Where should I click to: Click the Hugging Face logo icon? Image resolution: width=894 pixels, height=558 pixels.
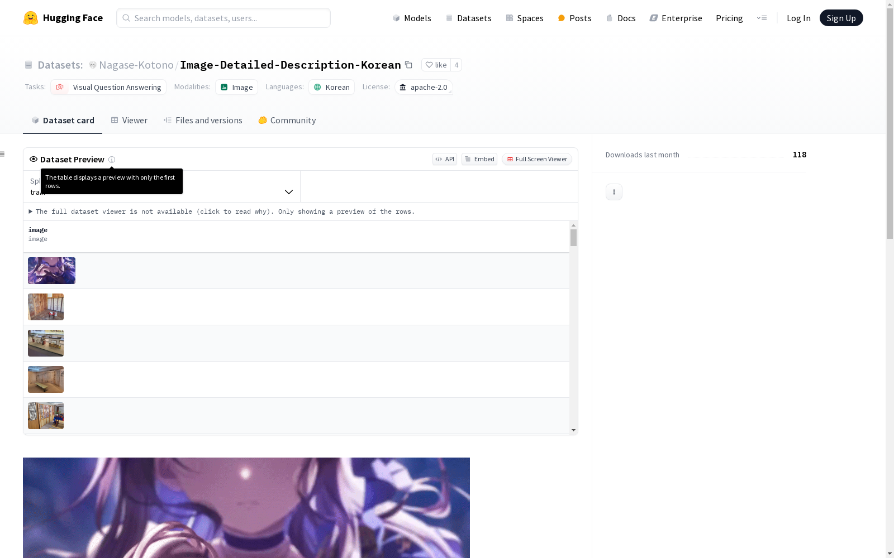click(31, 18)
